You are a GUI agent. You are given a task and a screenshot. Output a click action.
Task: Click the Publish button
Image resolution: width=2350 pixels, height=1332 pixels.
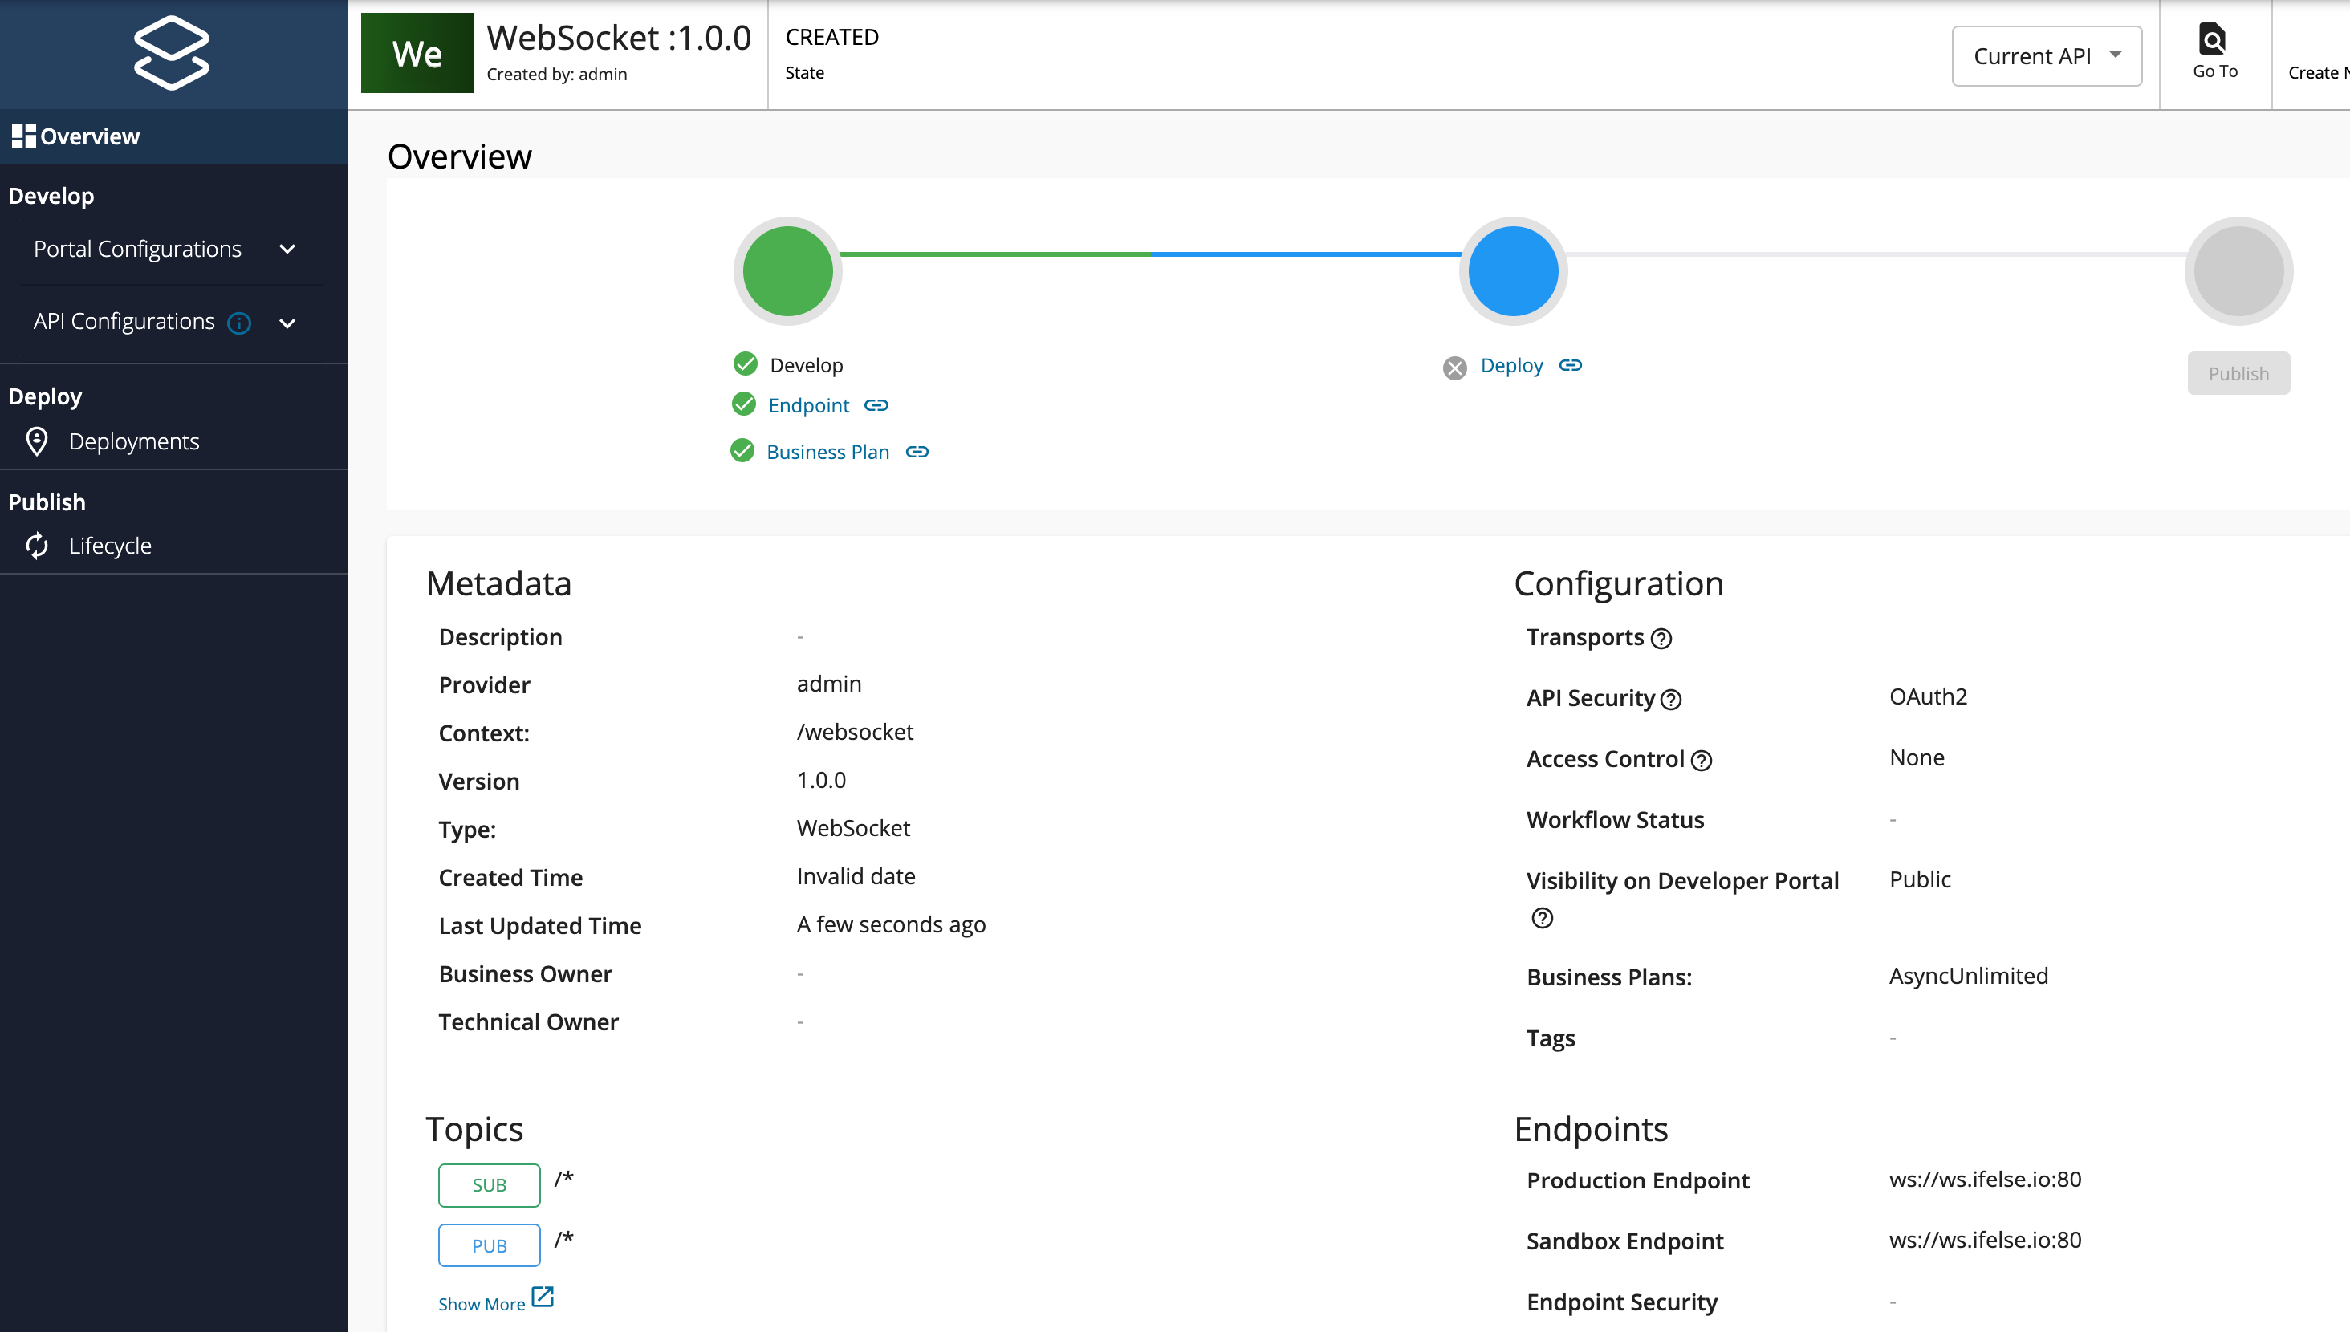pyautogui.click(x=2238, y=373)
